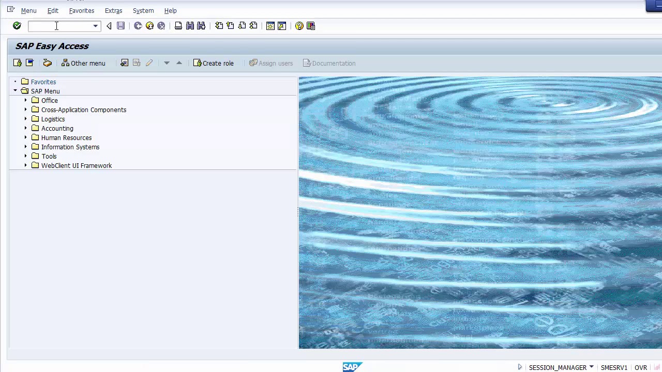
Task: Click the Documentation button
Action: tap(329, 63)
